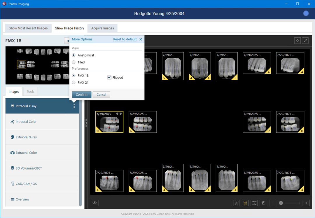This screenshot has height=218, width=315.
Task: Click the FMX 18 heading text
Action: (13, 41)
